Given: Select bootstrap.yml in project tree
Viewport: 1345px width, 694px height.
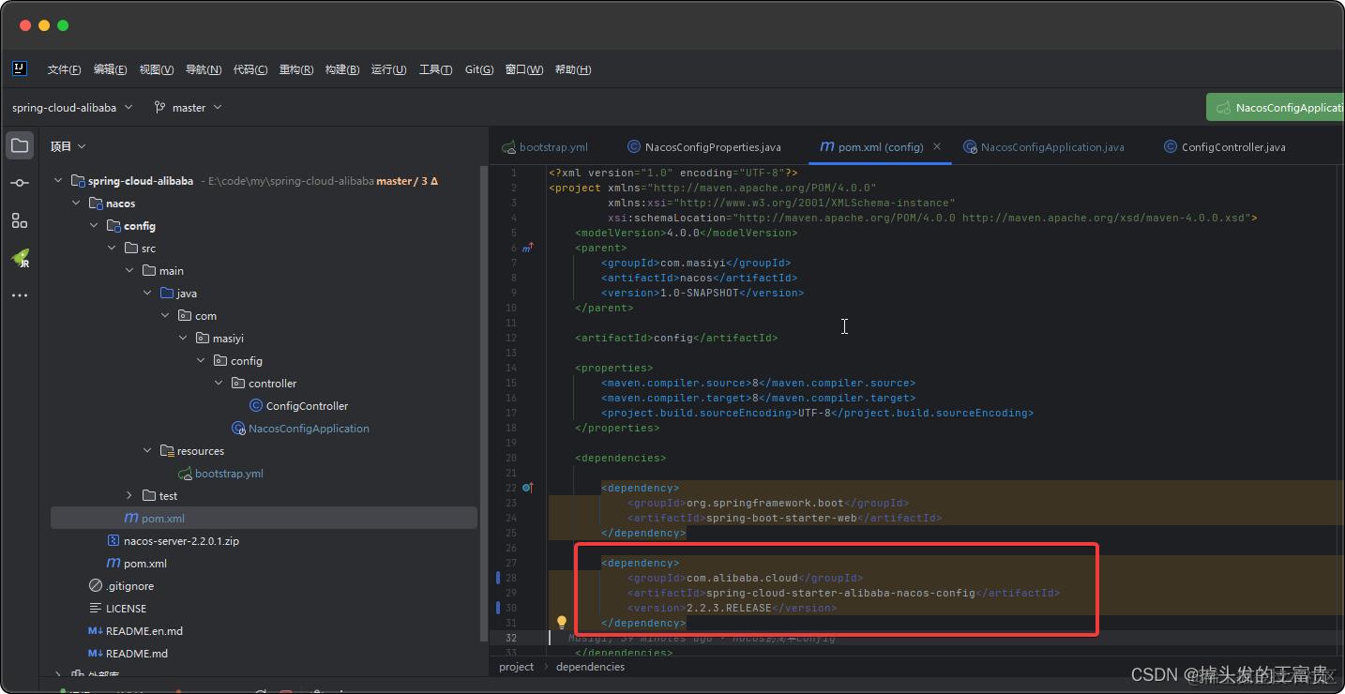Looking at the screenshot, I should tap(229, 474).
